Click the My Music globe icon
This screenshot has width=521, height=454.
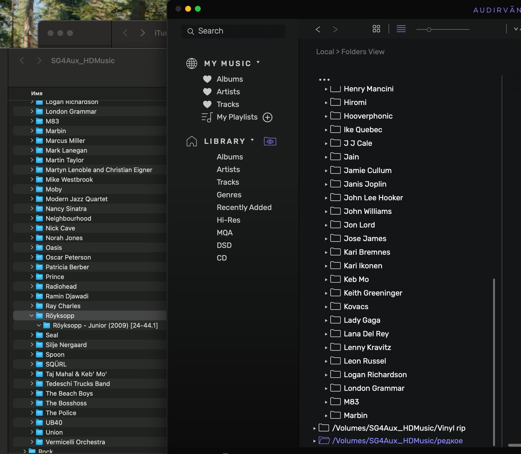192,63
